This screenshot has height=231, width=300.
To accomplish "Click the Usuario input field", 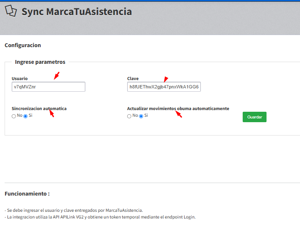I will pos(49,87).
